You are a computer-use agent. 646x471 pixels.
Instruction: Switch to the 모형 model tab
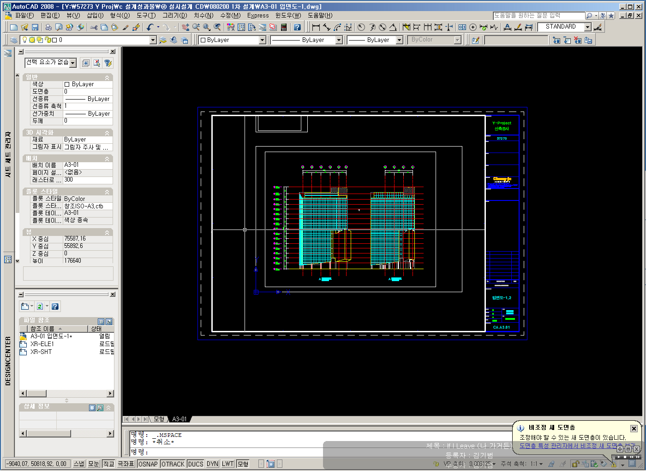pos(159,419)
